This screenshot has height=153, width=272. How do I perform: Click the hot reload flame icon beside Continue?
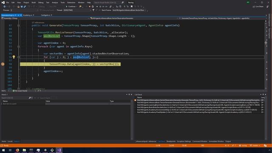click(80, 7)
